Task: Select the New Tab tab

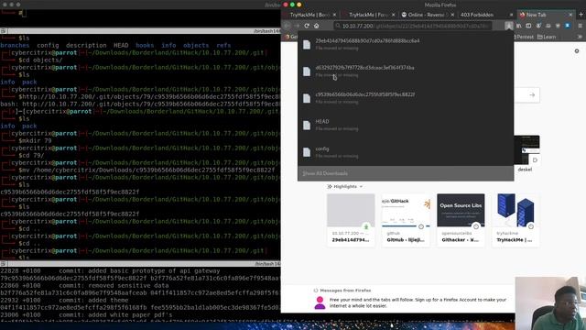Action: tap(547, 15)
